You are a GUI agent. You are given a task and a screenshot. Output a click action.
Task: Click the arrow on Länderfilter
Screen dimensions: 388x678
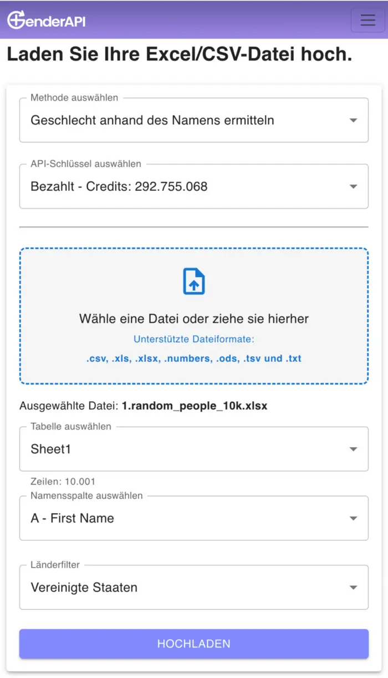pyautogui.click(x=353, y=588)
